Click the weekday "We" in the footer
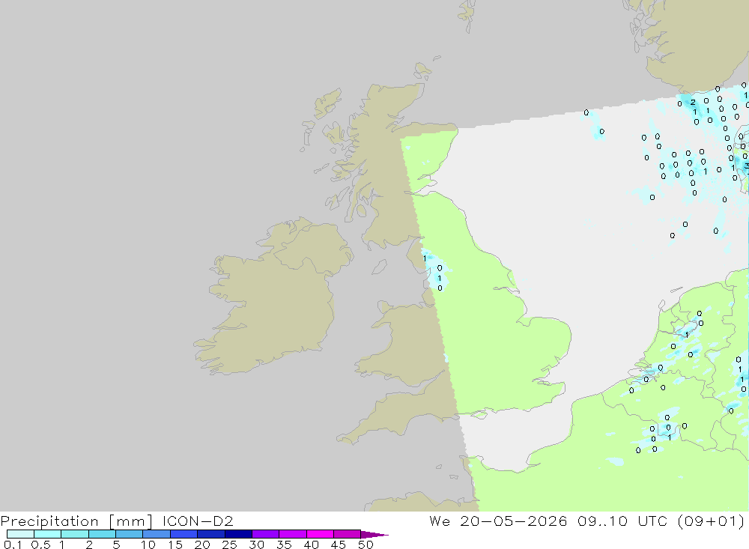The image size is (749, 549). 440,521
